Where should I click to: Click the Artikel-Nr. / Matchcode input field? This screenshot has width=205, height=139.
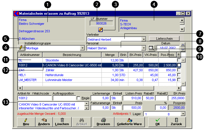coord(34,98)
